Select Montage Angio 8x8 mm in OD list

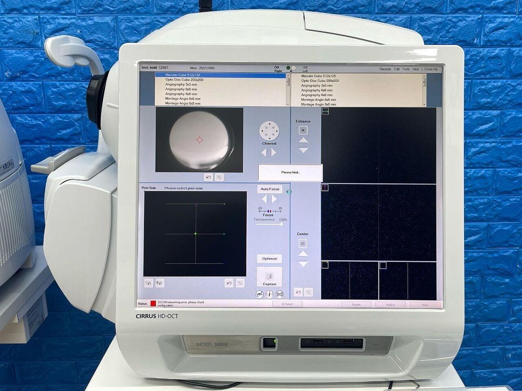221,103
